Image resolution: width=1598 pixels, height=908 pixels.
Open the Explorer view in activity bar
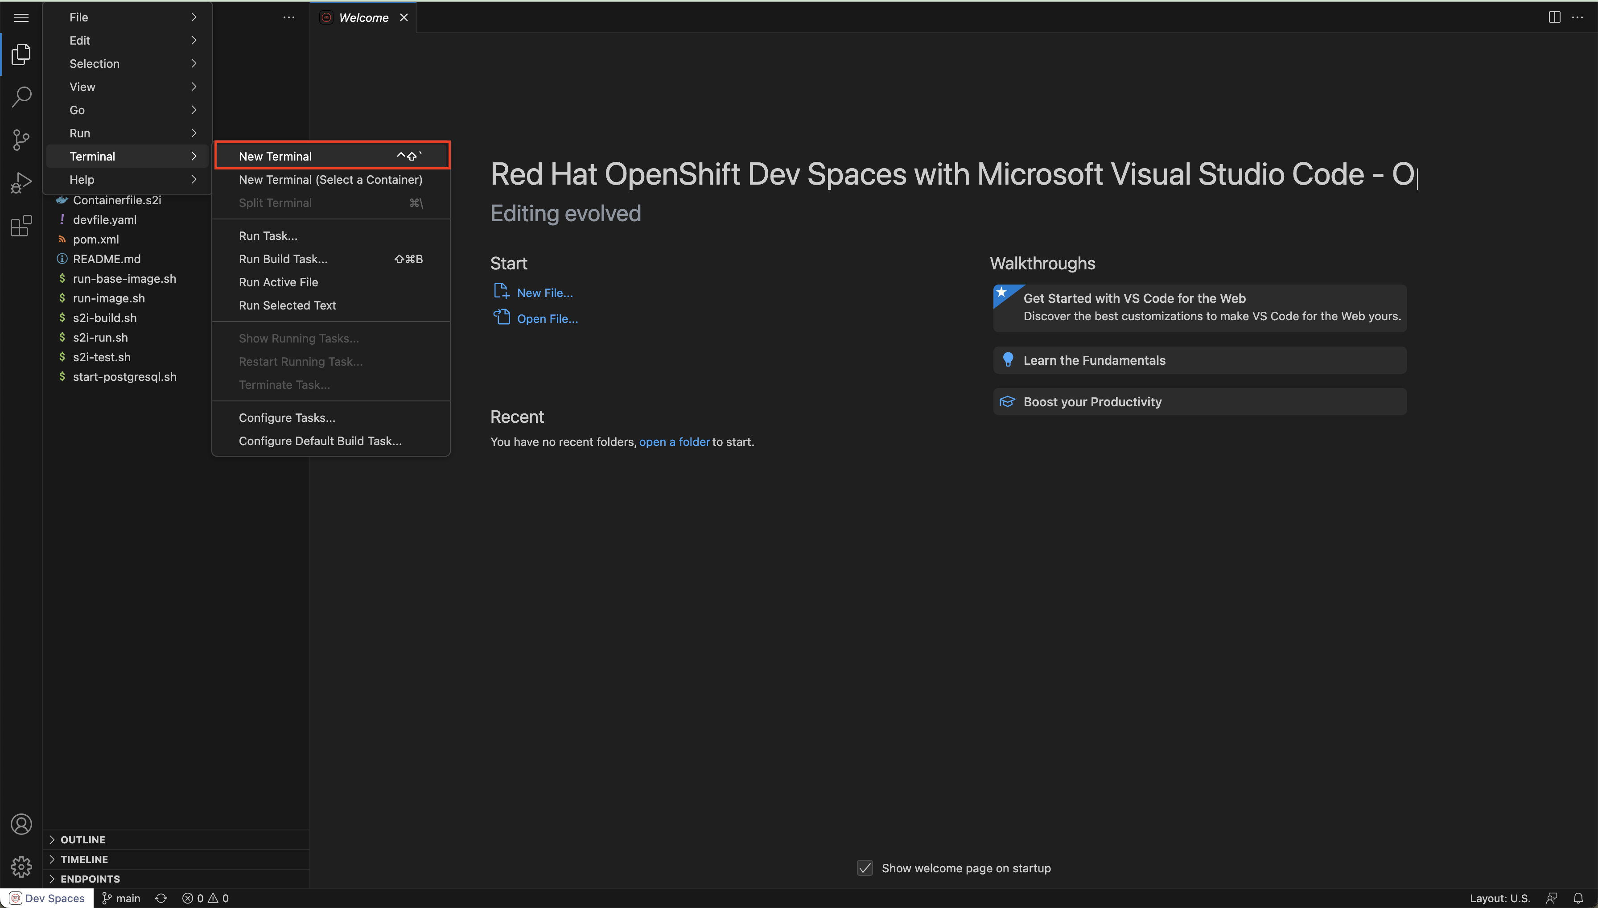tap(21, 54)
